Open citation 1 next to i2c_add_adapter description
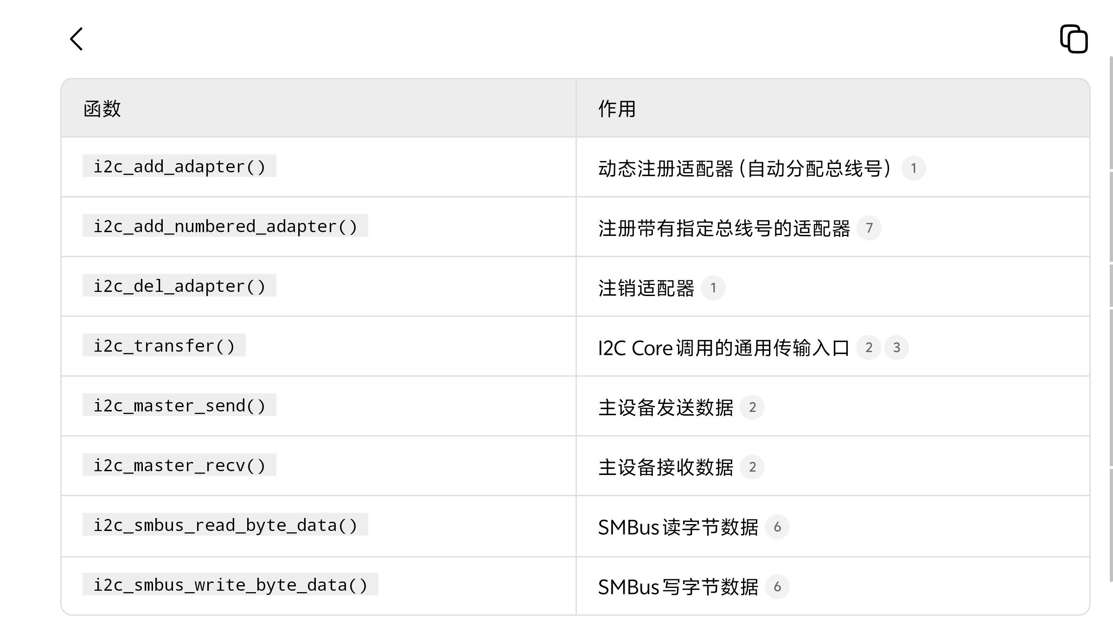The width and height of the screenshot is (1113, 638). [x=914, y=169]
